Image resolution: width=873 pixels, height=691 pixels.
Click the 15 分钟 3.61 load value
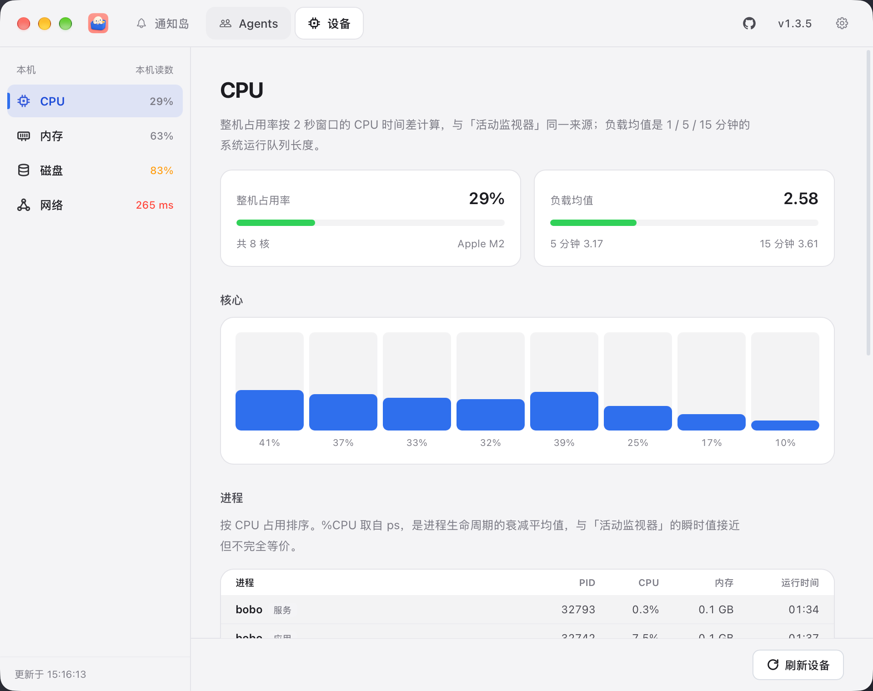789,244
